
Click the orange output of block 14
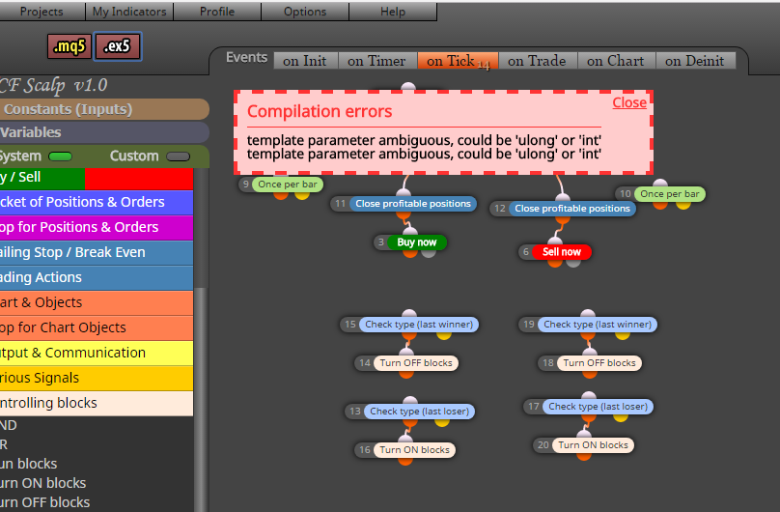tap(406, 374)
